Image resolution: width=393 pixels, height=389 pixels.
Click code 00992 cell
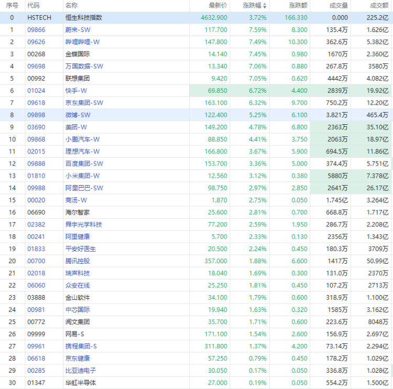(36, 79)
